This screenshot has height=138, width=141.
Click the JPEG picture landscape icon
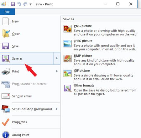(67, 44)
